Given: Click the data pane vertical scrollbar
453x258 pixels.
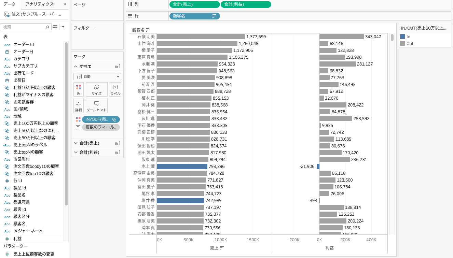Looking at the screenshot, I should click(x=66, y=124).
